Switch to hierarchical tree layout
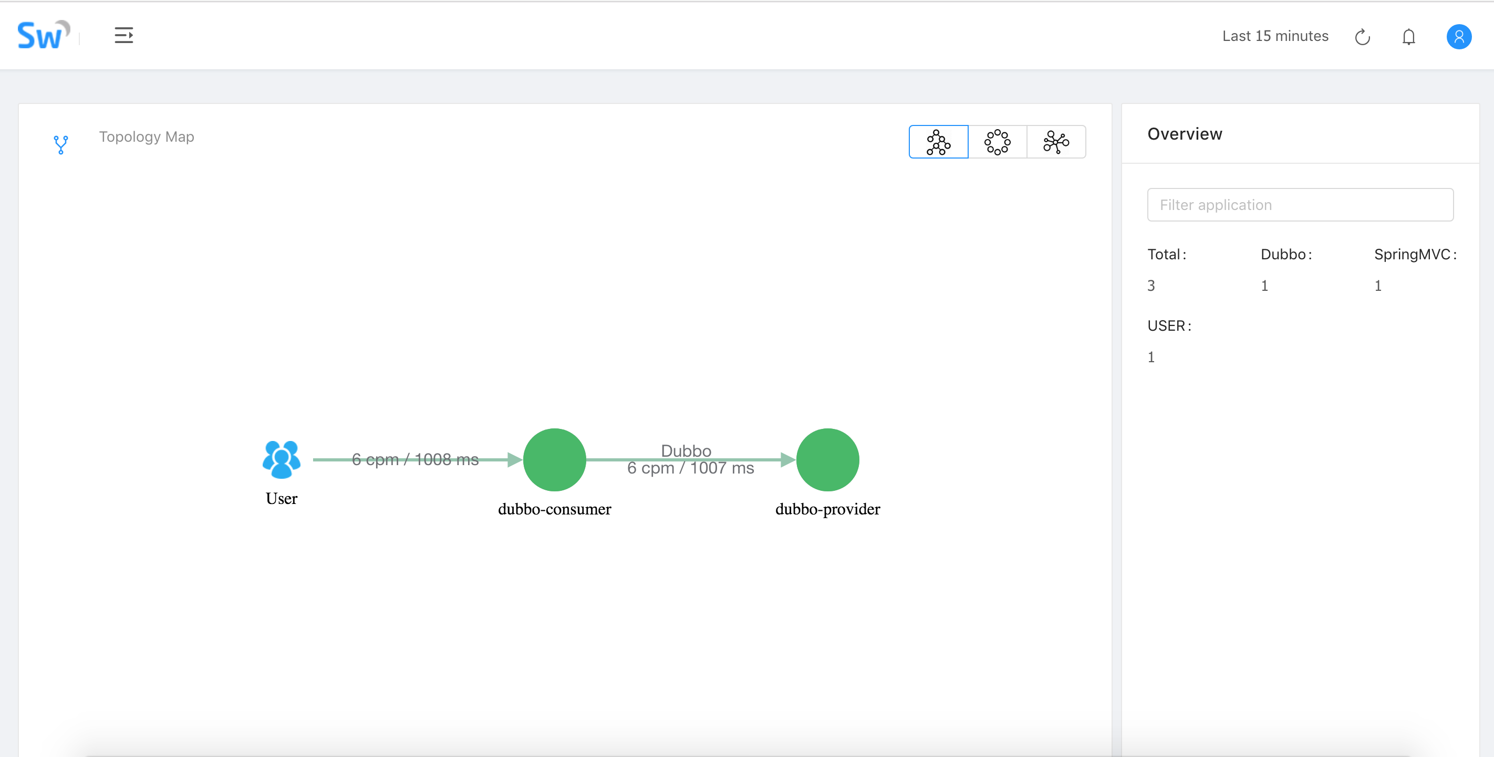The image size is (1494, 757). click(x=938, y=142)
